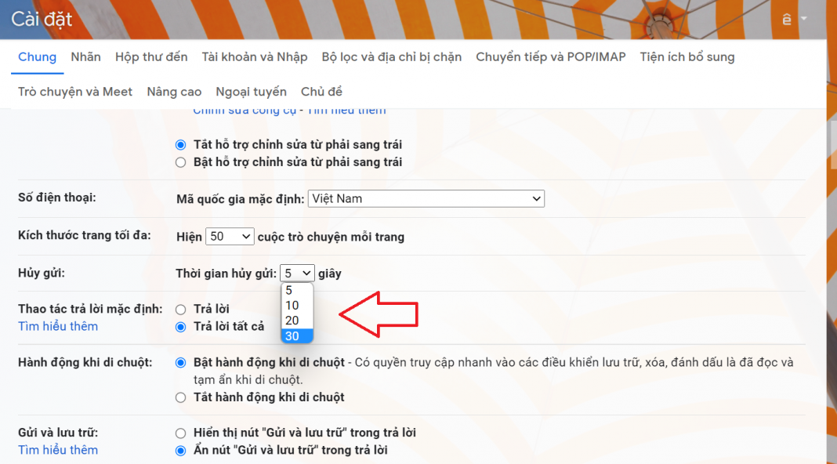The height and width of the screenshot is (464, 837).
Task: Choose Tắt hành động khi di chuột
Action: click(181, 397)
